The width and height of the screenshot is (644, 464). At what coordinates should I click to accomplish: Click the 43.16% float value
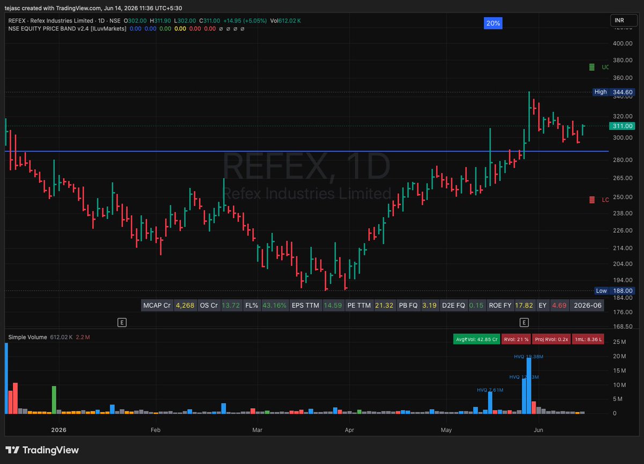275,305
